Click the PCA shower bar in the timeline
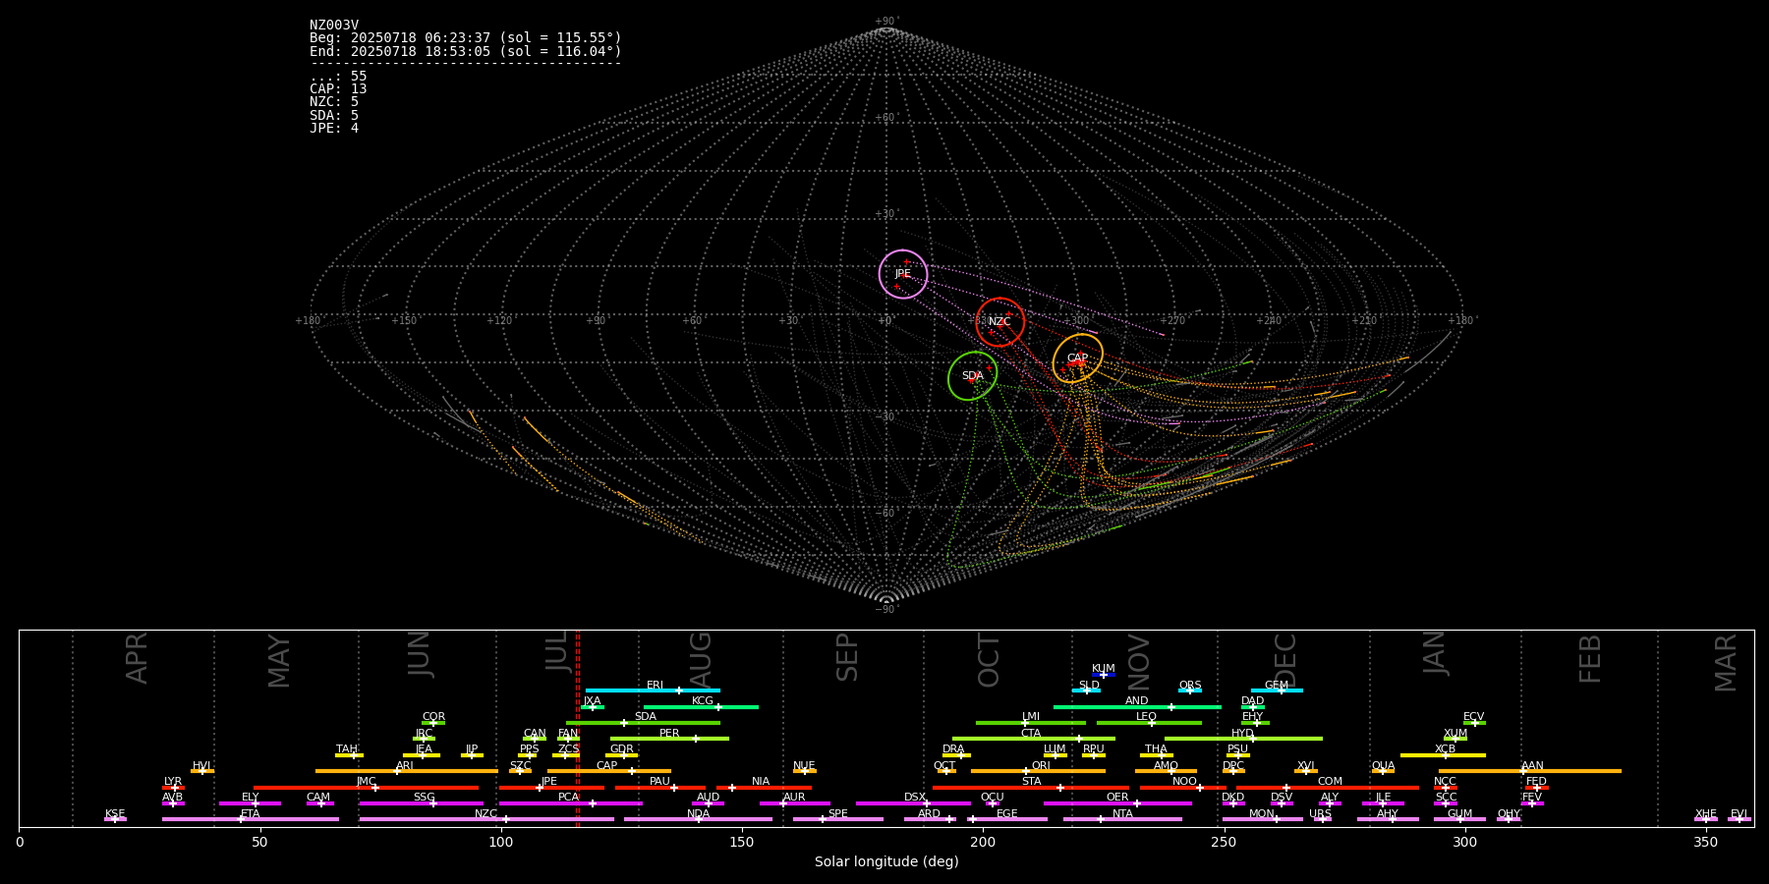 pos(570,802)
